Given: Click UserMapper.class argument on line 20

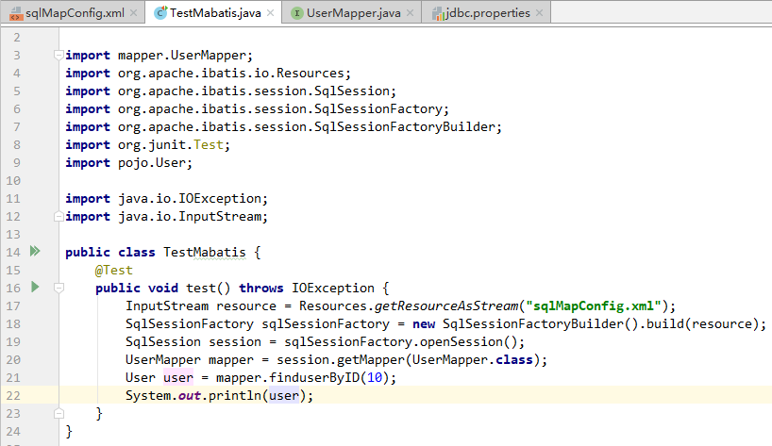Looking at the screenshot, I should 473,360.
